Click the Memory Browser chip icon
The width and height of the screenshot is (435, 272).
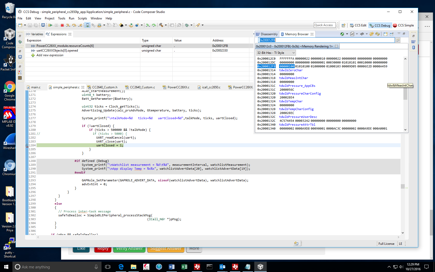pyautogui.click(x=342, y=34)
